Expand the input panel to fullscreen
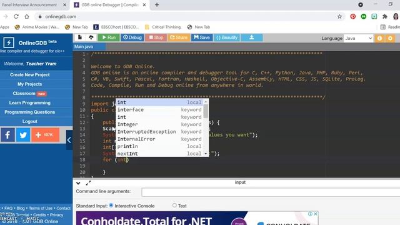This screenshot has height=225, width=400. (88, 183)
